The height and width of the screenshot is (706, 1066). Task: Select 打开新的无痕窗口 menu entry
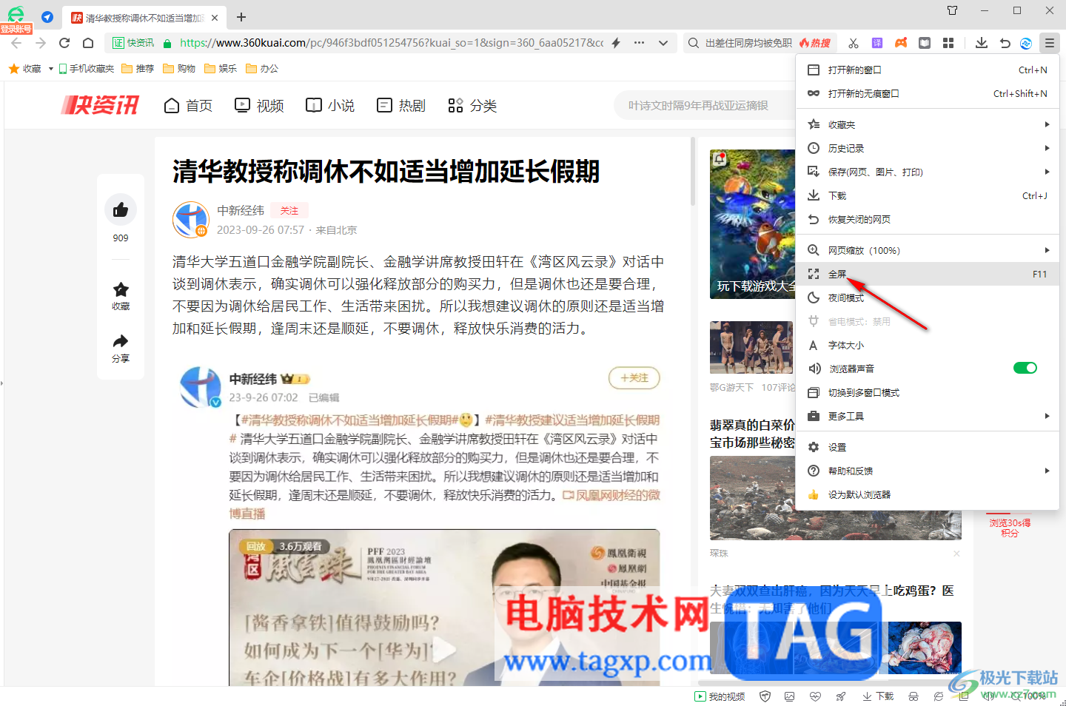pos(928,93)
